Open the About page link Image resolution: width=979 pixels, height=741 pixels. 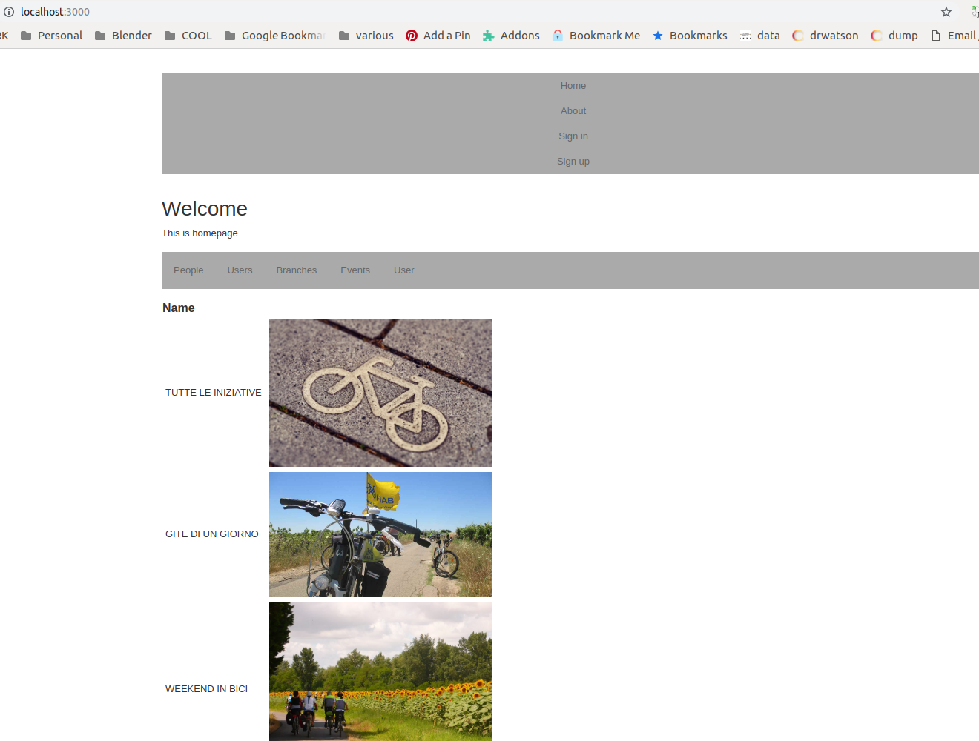(x=573, y=111)
